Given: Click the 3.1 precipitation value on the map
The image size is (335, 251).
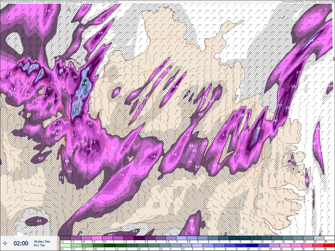Looking at the screenshot, I should tap(50, 89).
